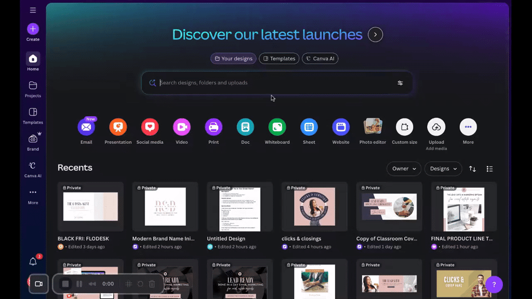Open Modern Brand Name design thumbnail
This screenshot has width=532, height=299.
coord(165,207)
